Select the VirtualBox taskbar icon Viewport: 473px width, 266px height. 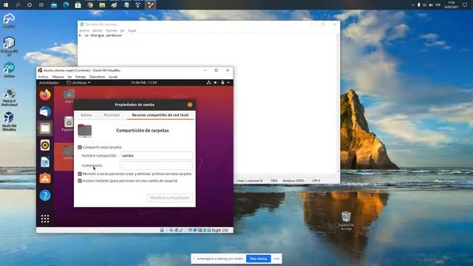[x=138, y=5]
